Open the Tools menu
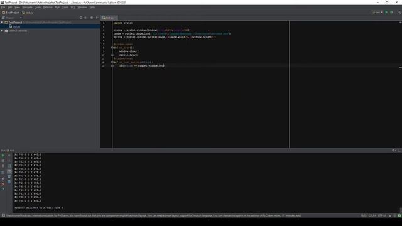The height and width of the screenshot is (226, 402). click(65, 7)
